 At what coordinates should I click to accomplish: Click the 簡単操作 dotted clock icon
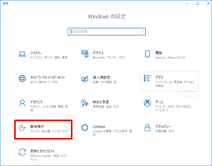(x=22, y=128)
